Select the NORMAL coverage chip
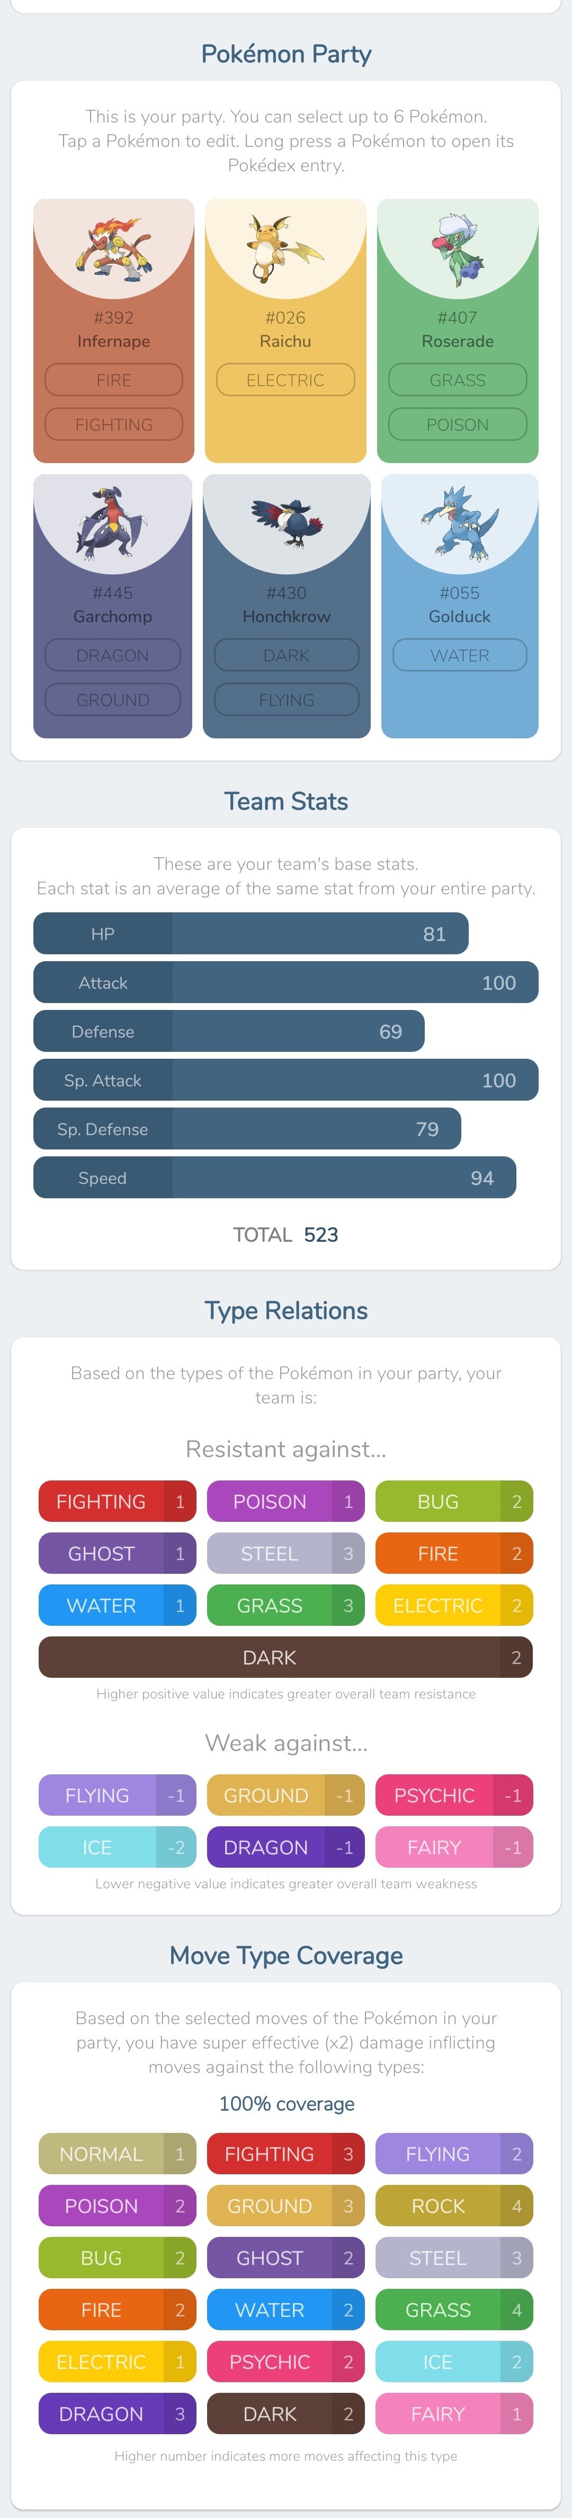Viewport: 572px width, 2518px height. coord(117,2154)
